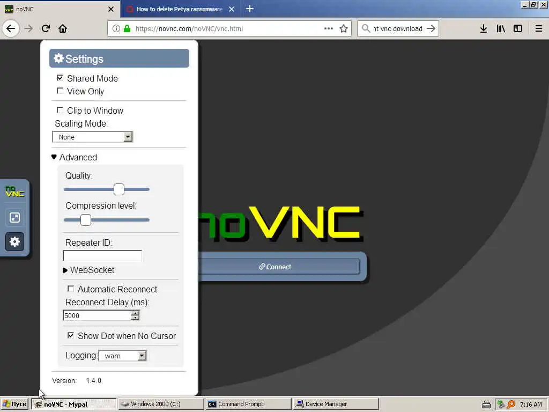Click the search magnifier icon

(366, 28)
